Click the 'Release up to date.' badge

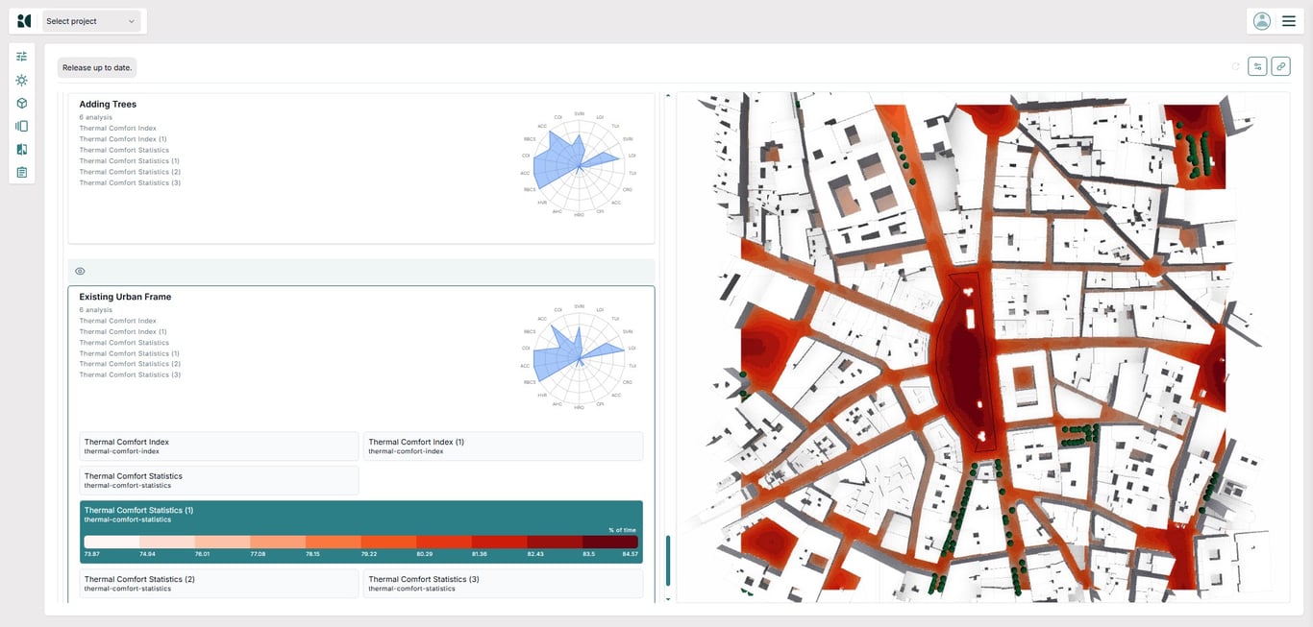click(96, 67)
